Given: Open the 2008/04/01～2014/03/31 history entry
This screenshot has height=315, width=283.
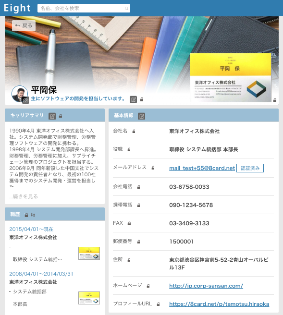Looking at the screenshot, I should pos(41,274).
